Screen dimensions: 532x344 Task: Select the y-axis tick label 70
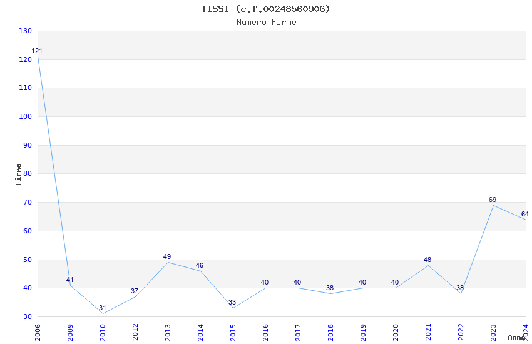coord(27,202)
